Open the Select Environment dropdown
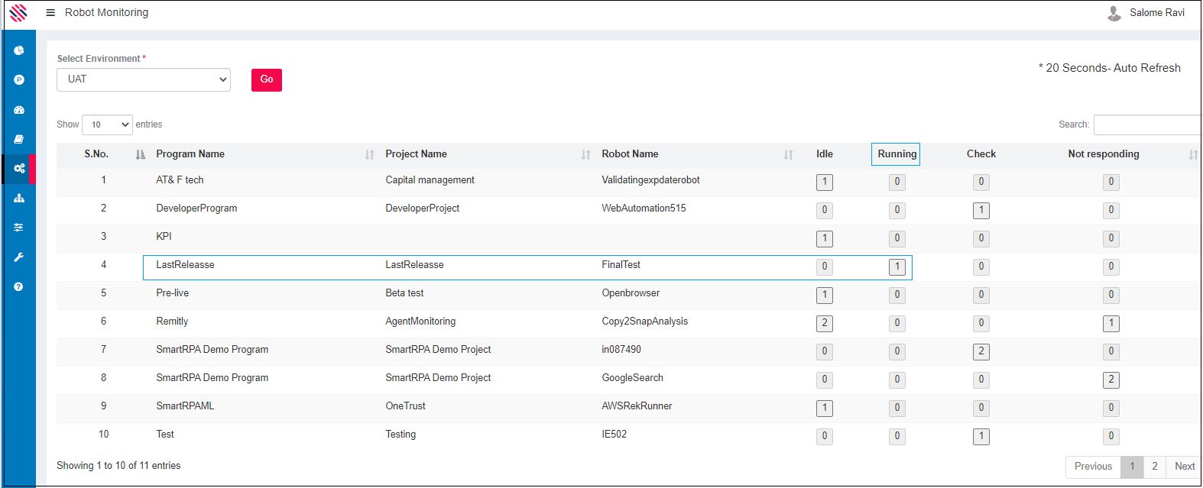This screenshot has height=488, width=1203. click(x=144, y=79)
